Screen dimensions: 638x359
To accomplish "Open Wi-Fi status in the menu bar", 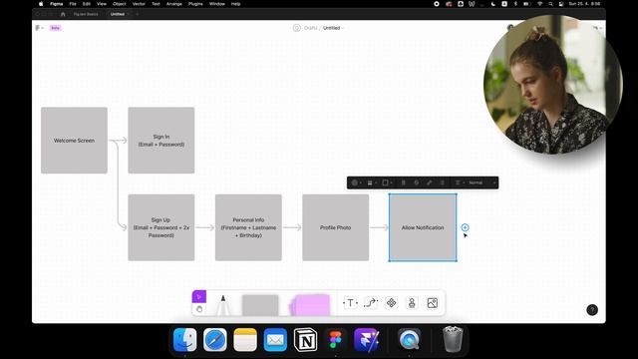I will click(540, 4).
